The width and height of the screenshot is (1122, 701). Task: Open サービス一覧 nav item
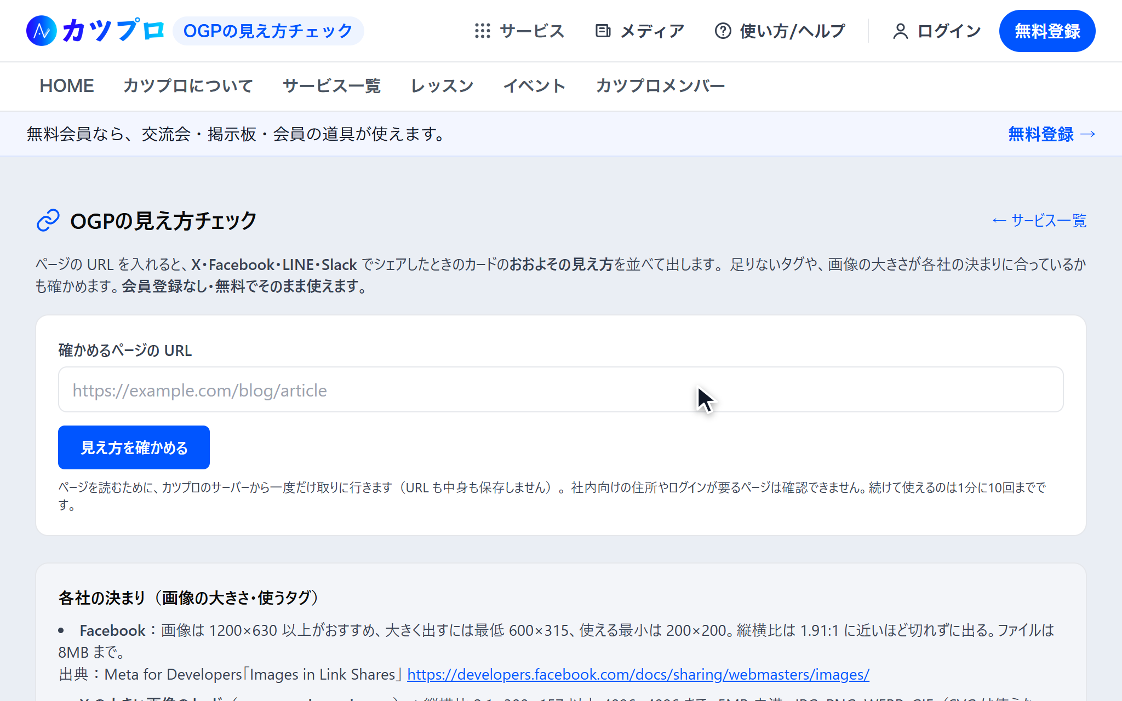coord(331,86)
